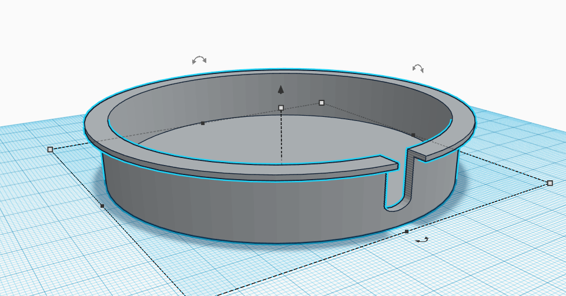Screen dimensions: 566x296
Task: Click the black edge handle on back-left edge
Action: pos(203,123)
